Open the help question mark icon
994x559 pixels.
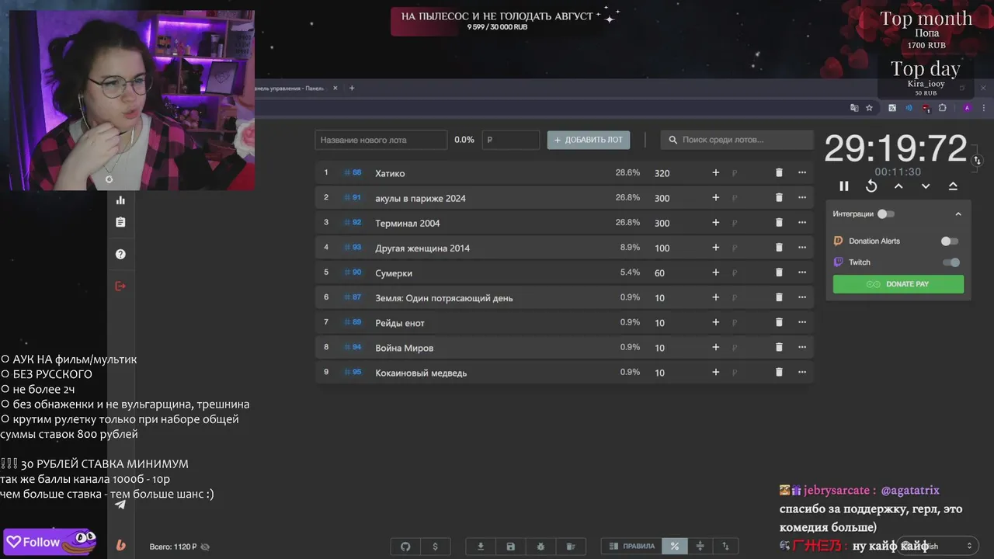click(x=120, y=254)
